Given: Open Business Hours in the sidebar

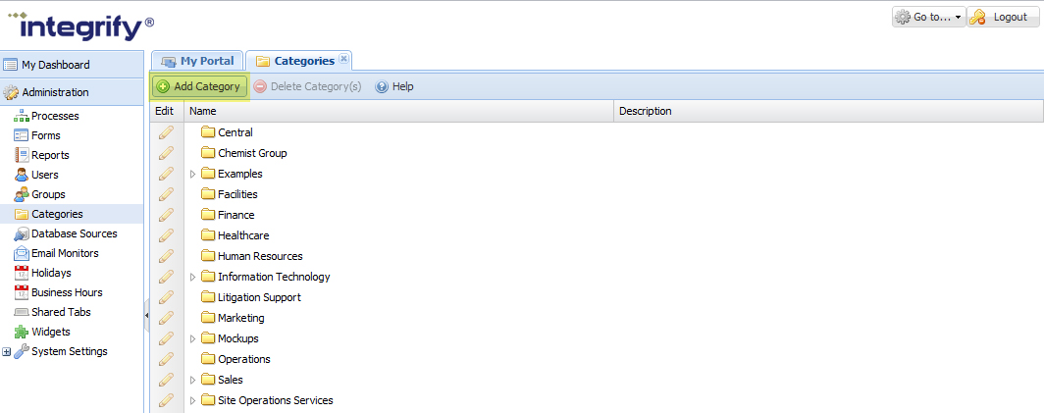Looking at the screenshot, I should point(58,292).
